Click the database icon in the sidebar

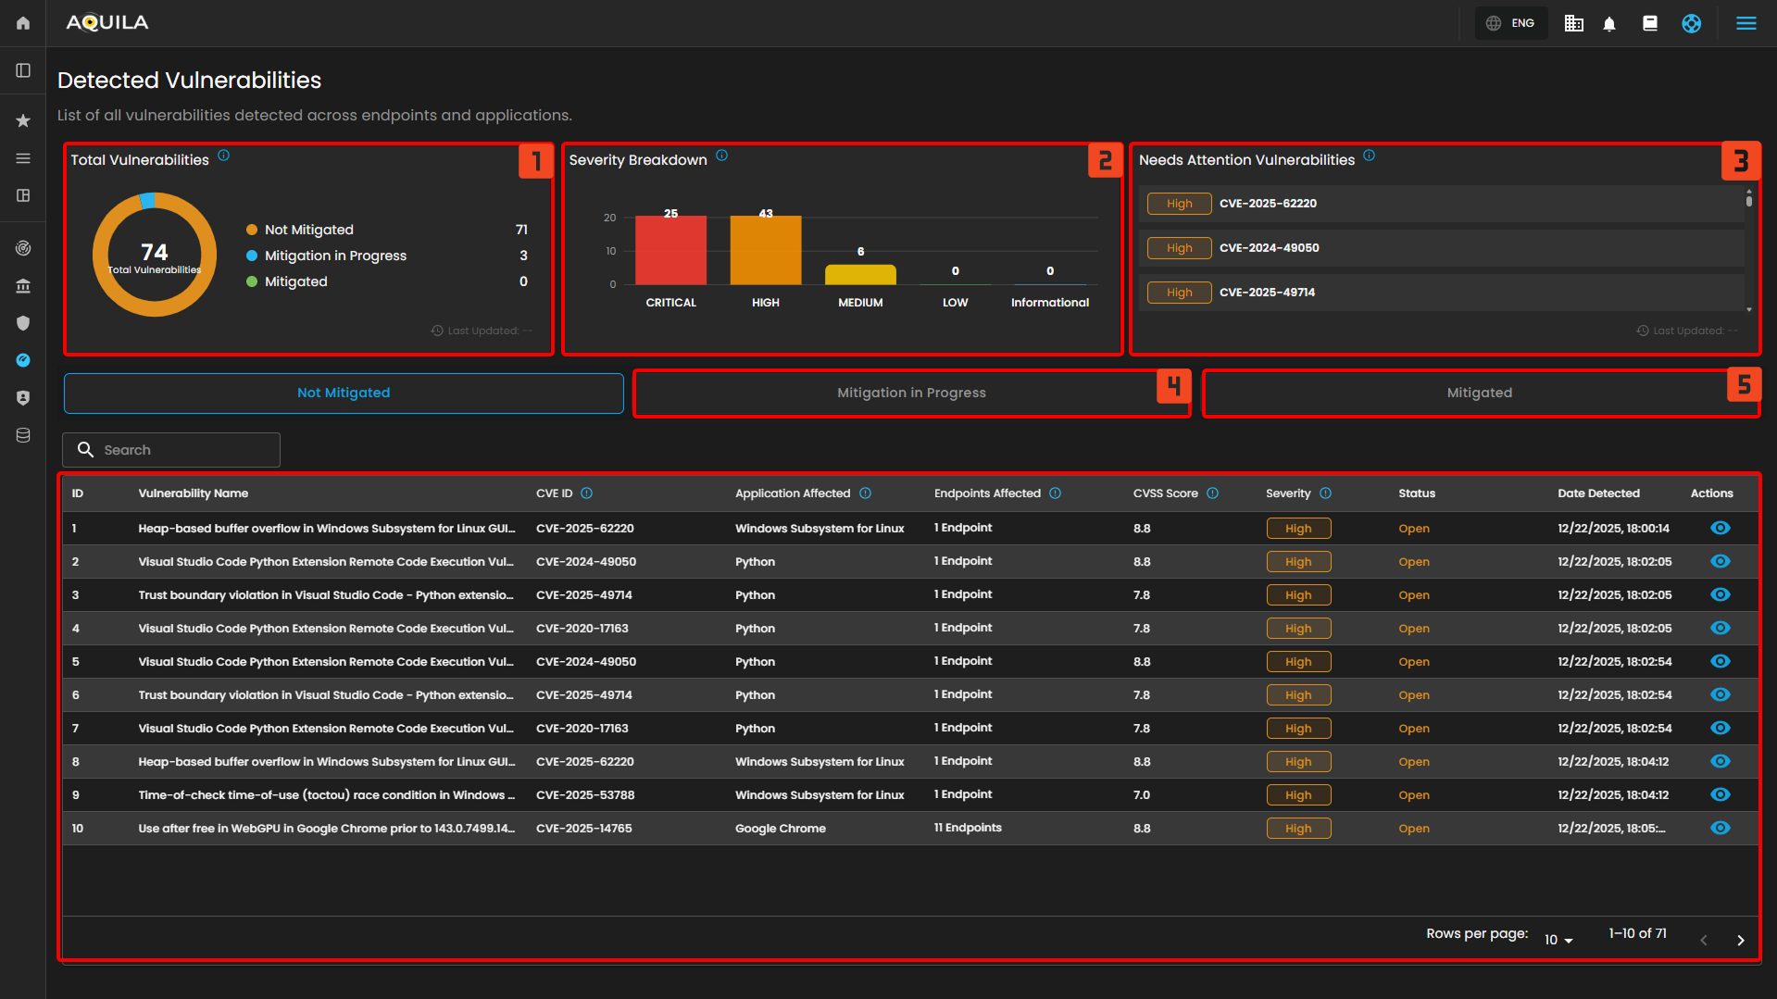click(23, 435)
